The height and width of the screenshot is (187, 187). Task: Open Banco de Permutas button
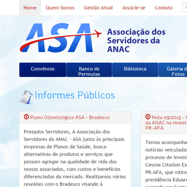click(x=89, y=70)
